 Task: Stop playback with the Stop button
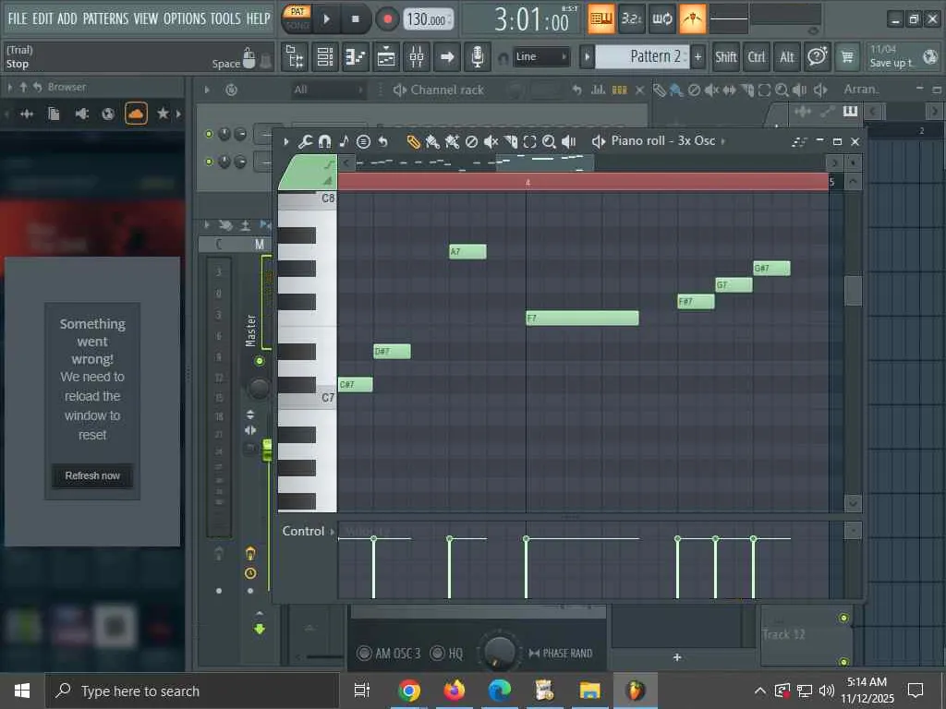[x=356, y=19]
